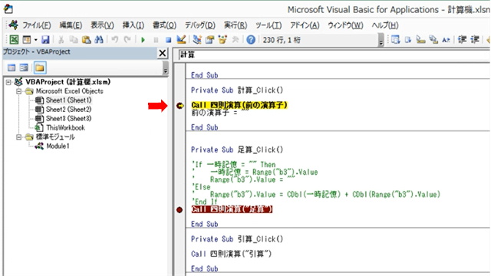Select Module1 in project tree
This screenshot has width=491, height=276.
pos(58,146)
